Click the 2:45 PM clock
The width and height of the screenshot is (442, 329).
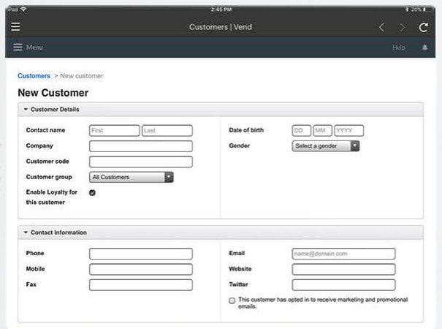(x=221, y=10)
